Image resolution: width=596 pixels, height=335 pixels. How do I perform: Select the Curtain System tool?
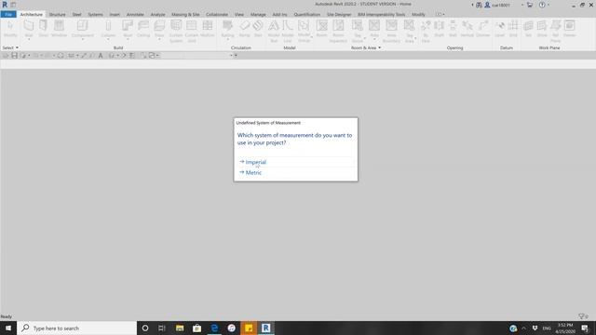(176, 31)
